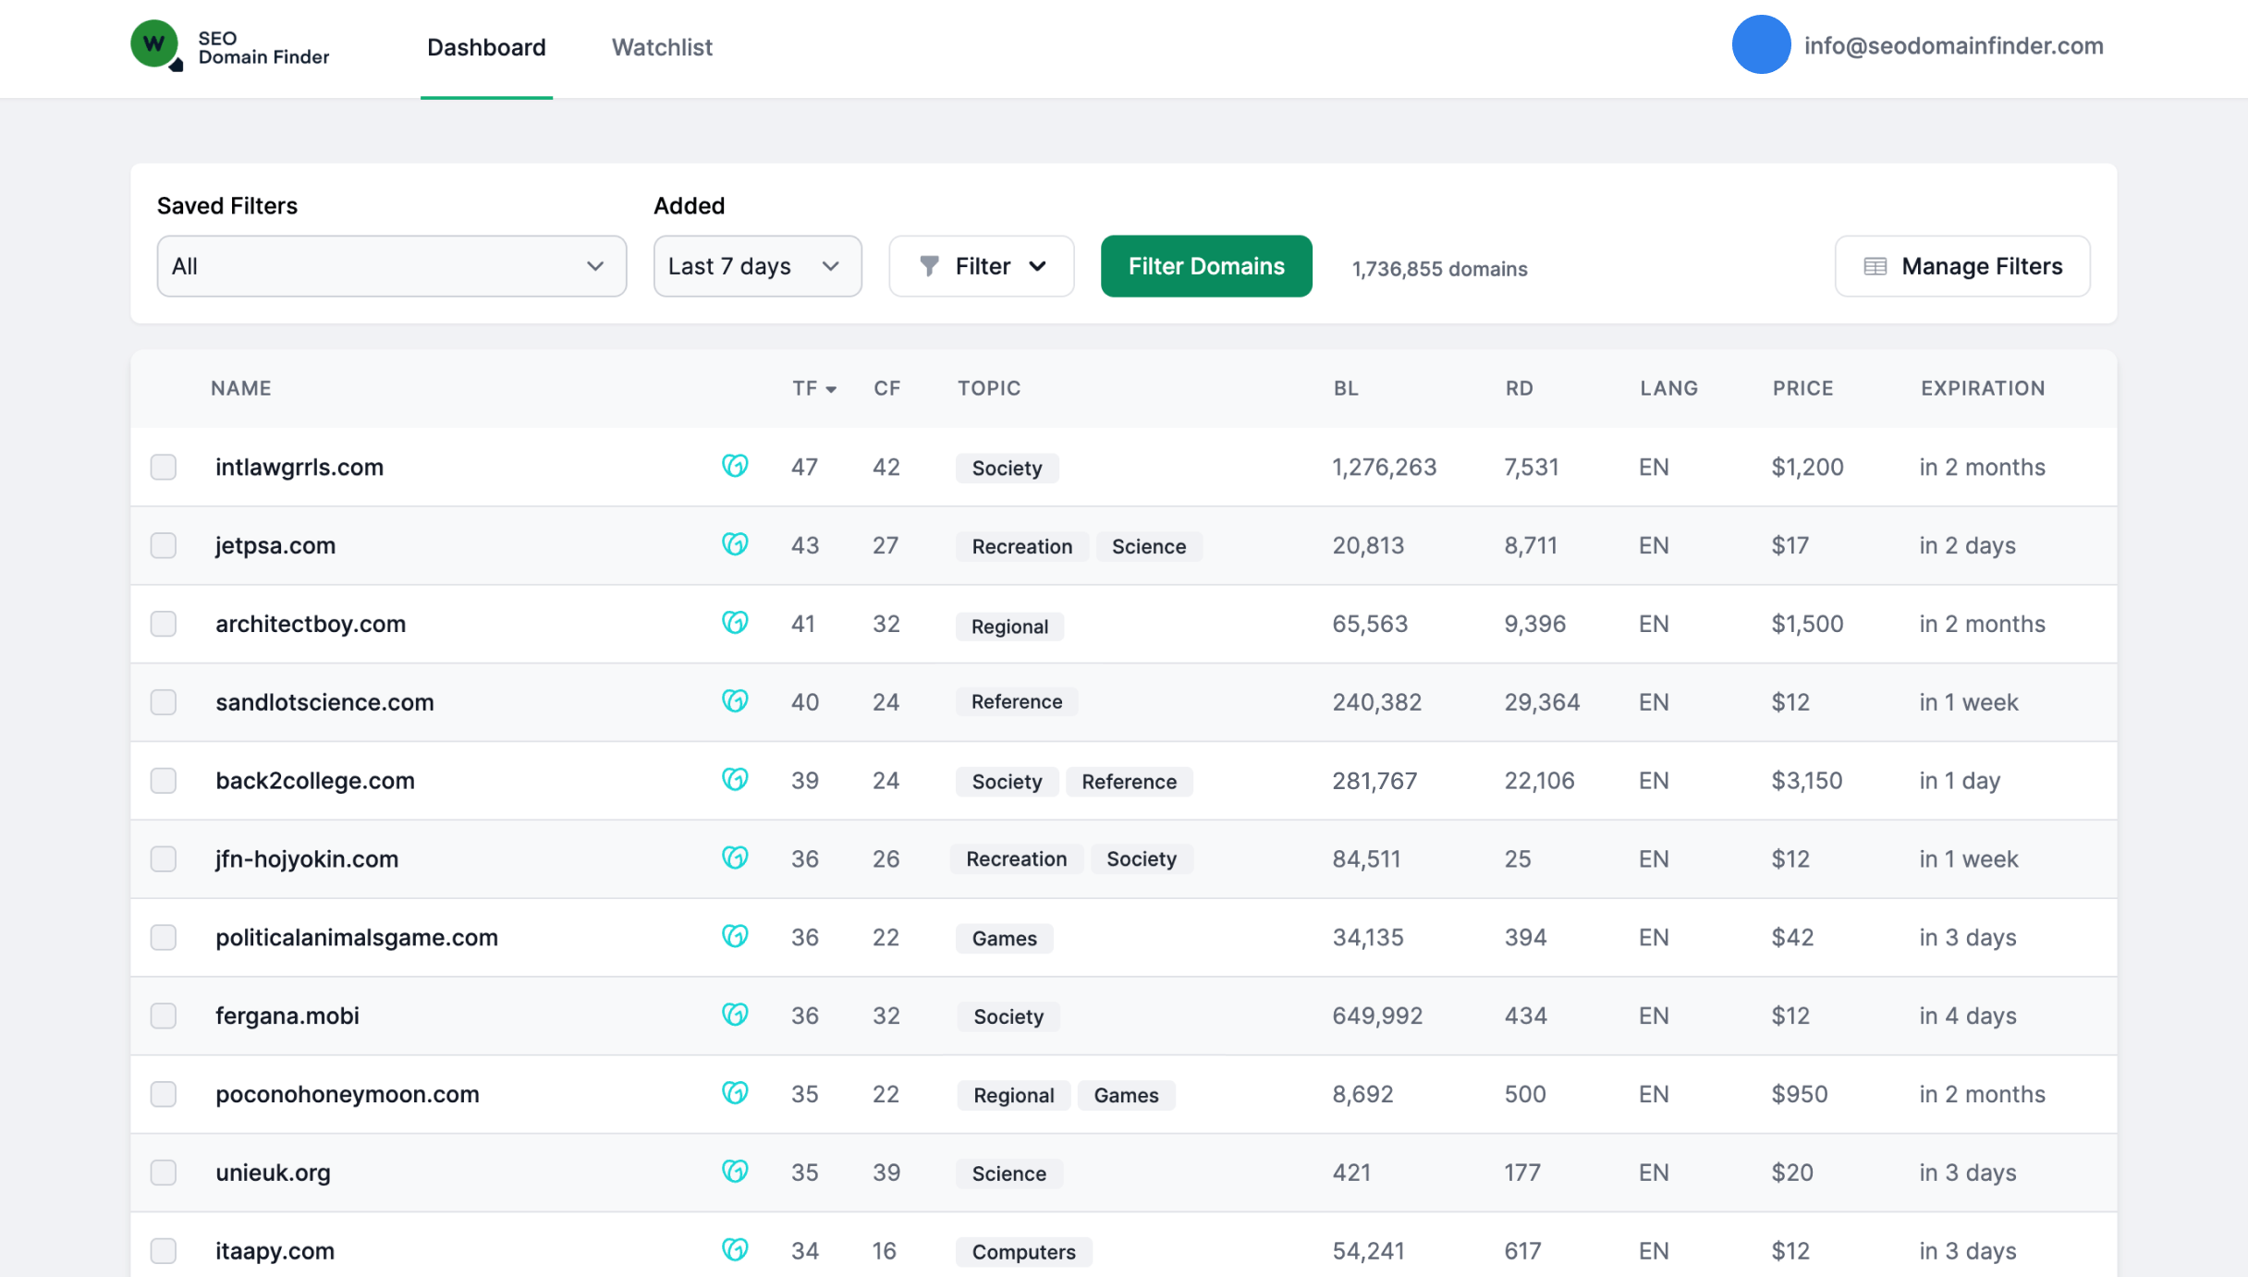Sort by TOPIC column header

(989, 388)
